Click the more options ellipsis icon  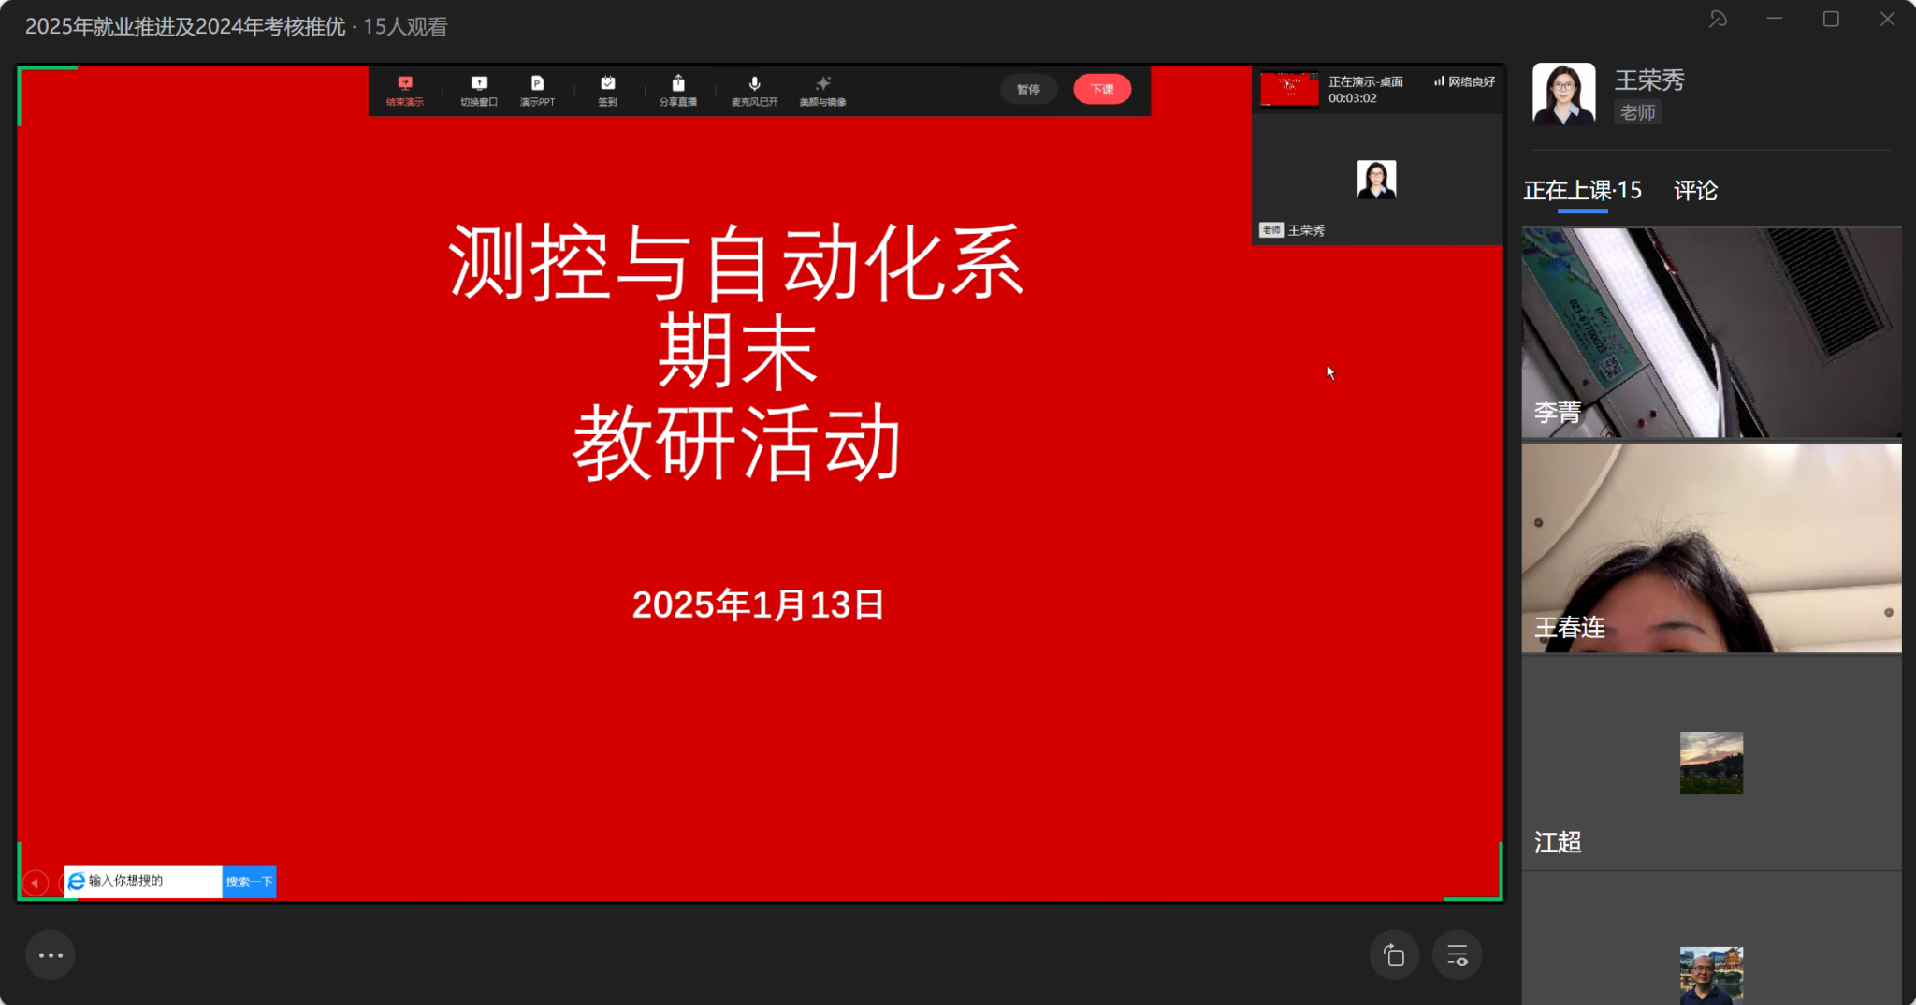click(x=51, y=954)
